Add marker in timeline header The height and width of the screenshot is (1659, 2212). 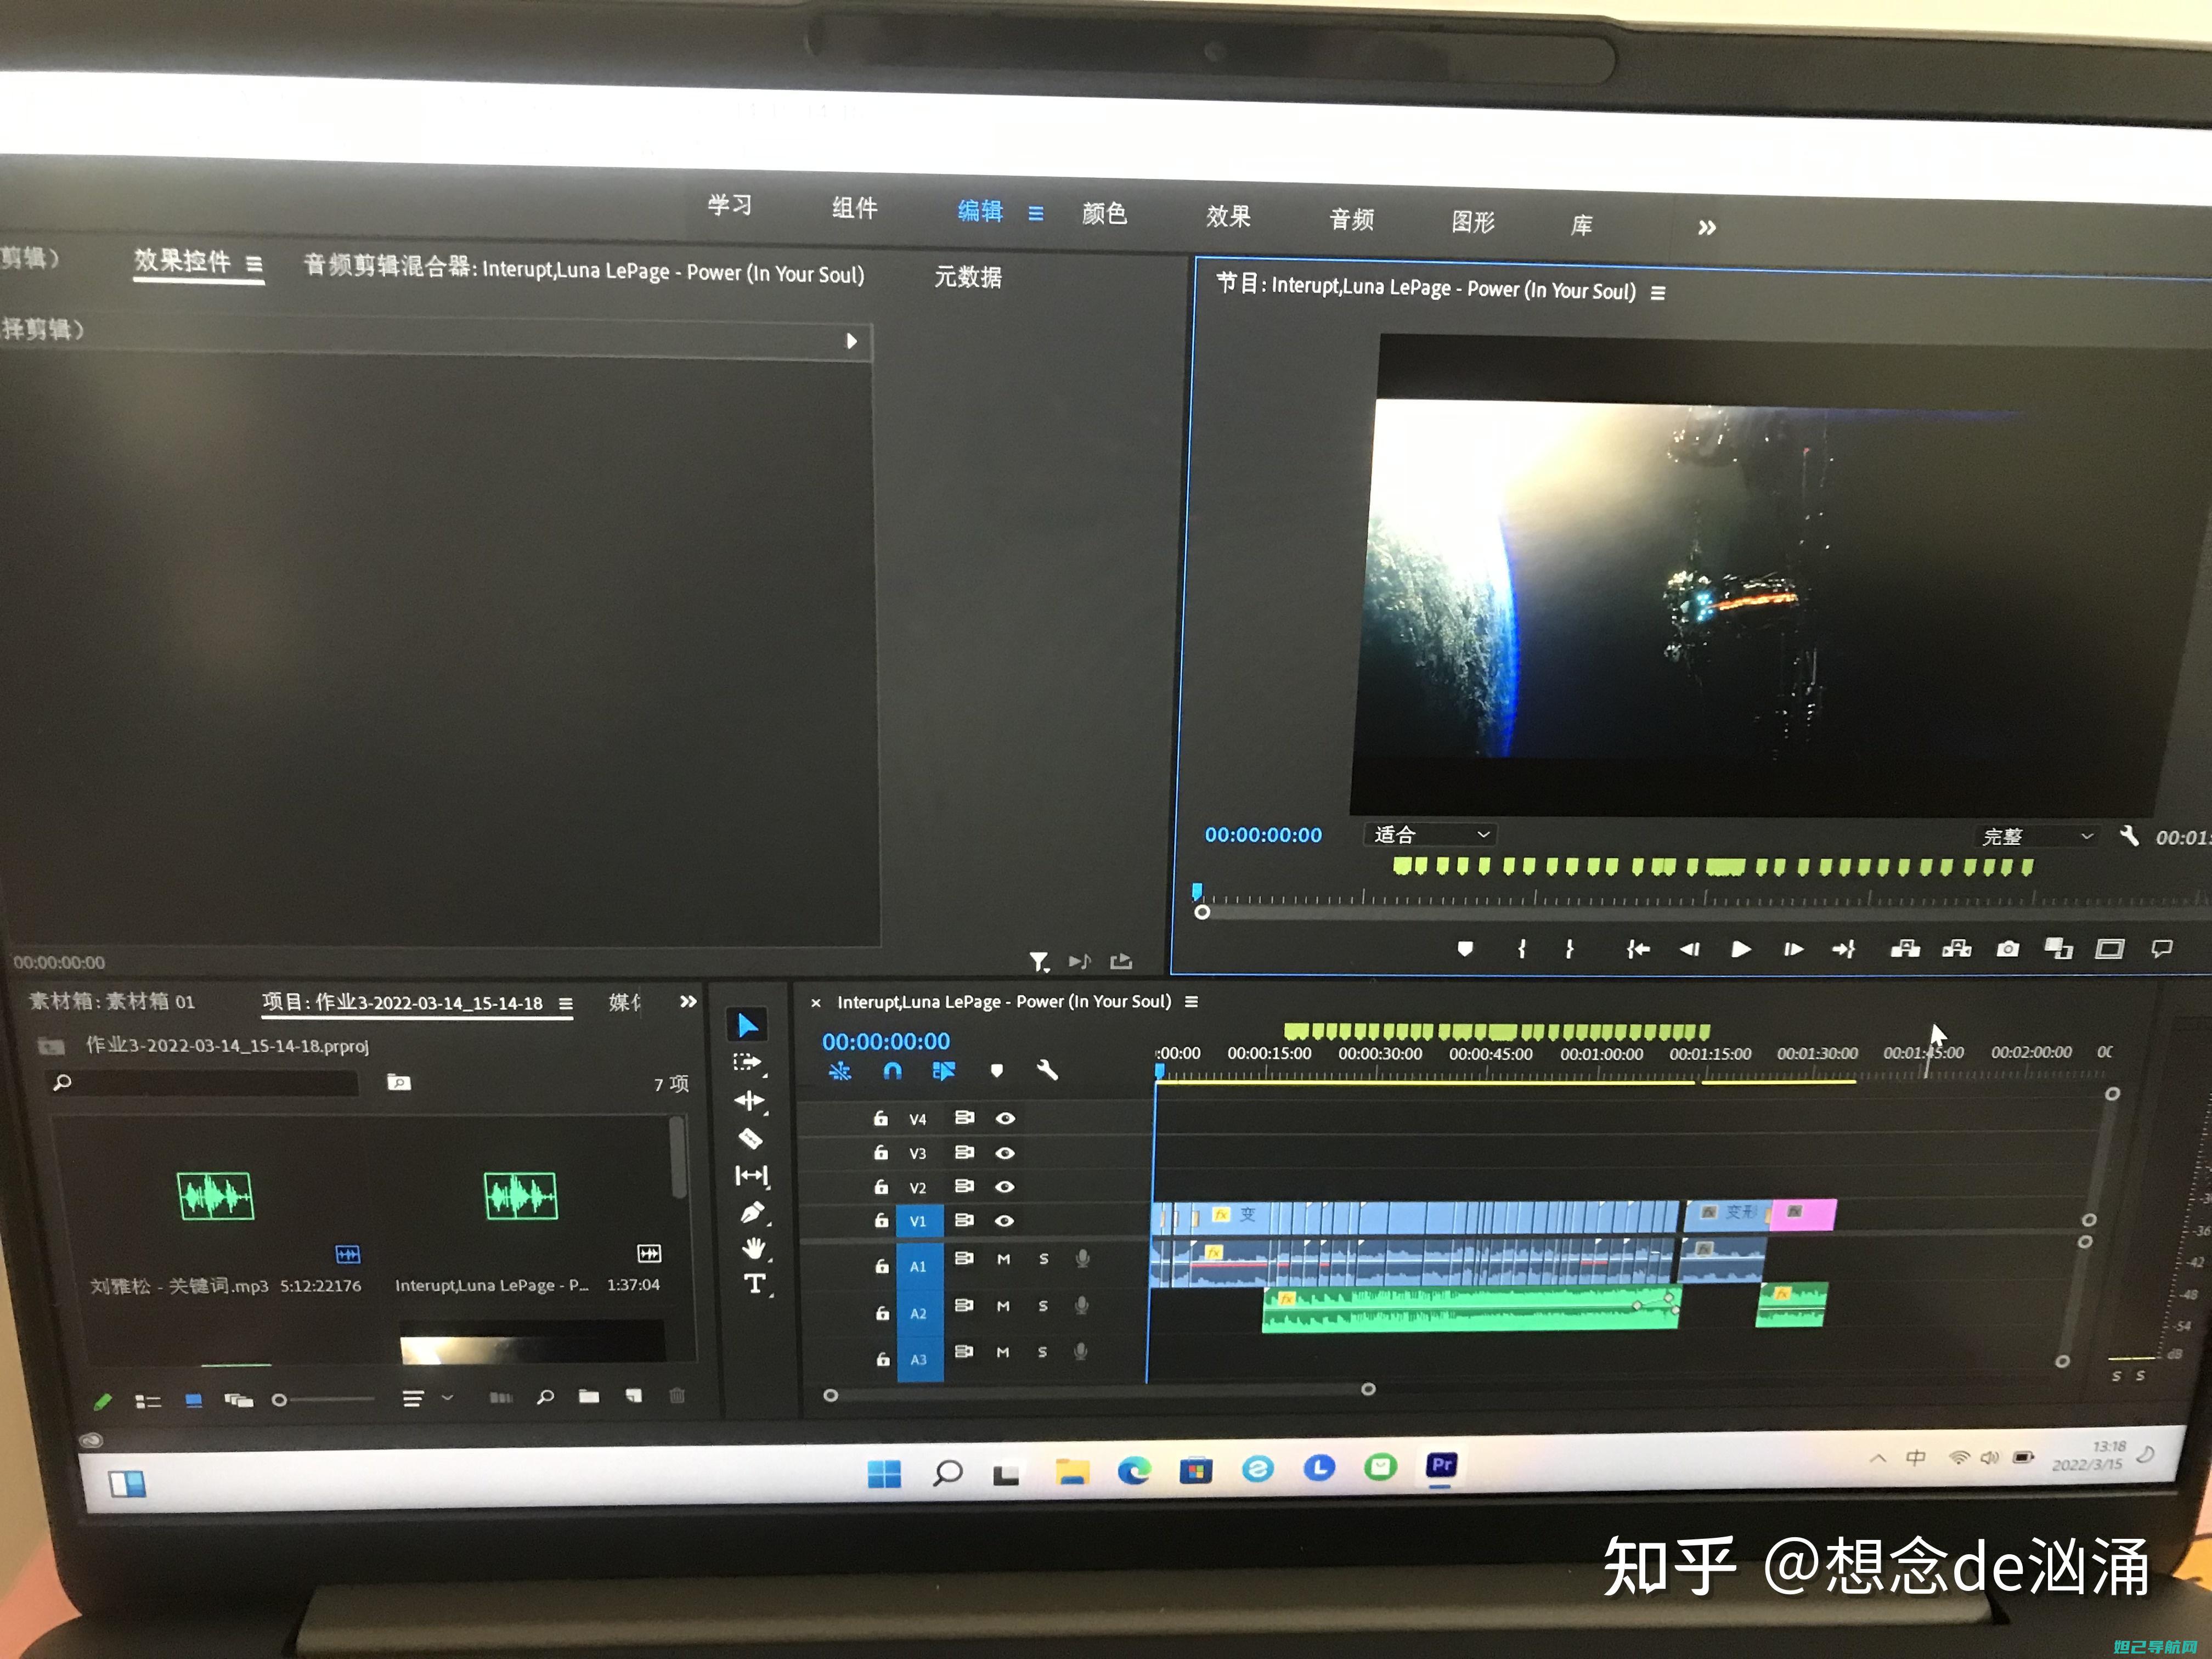[996, 1071]
